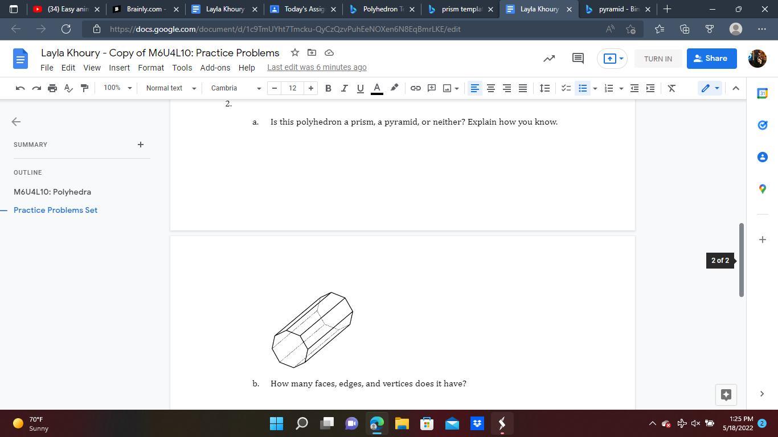This screenshot has height=437, width=778.
Task: Select the Paint format tool
Action: [84, 88]
